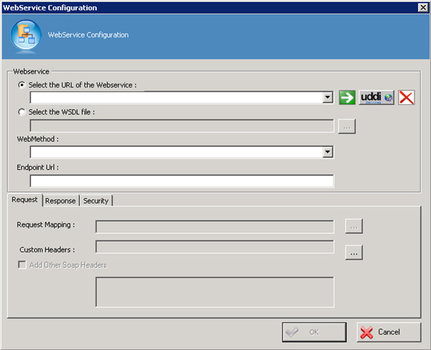Viewport: 431px width, 350px height.
Task: Expand the Webservice URL dropdown
Action: (327, 98)
